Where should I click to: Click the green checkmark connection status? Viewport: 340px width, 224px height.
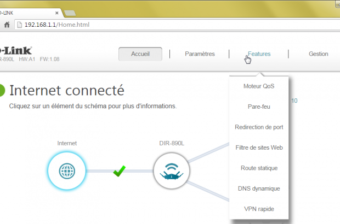coord(119,172)
